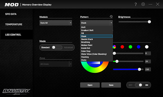Minimize the Memory Overview Display window

point(150,4)
